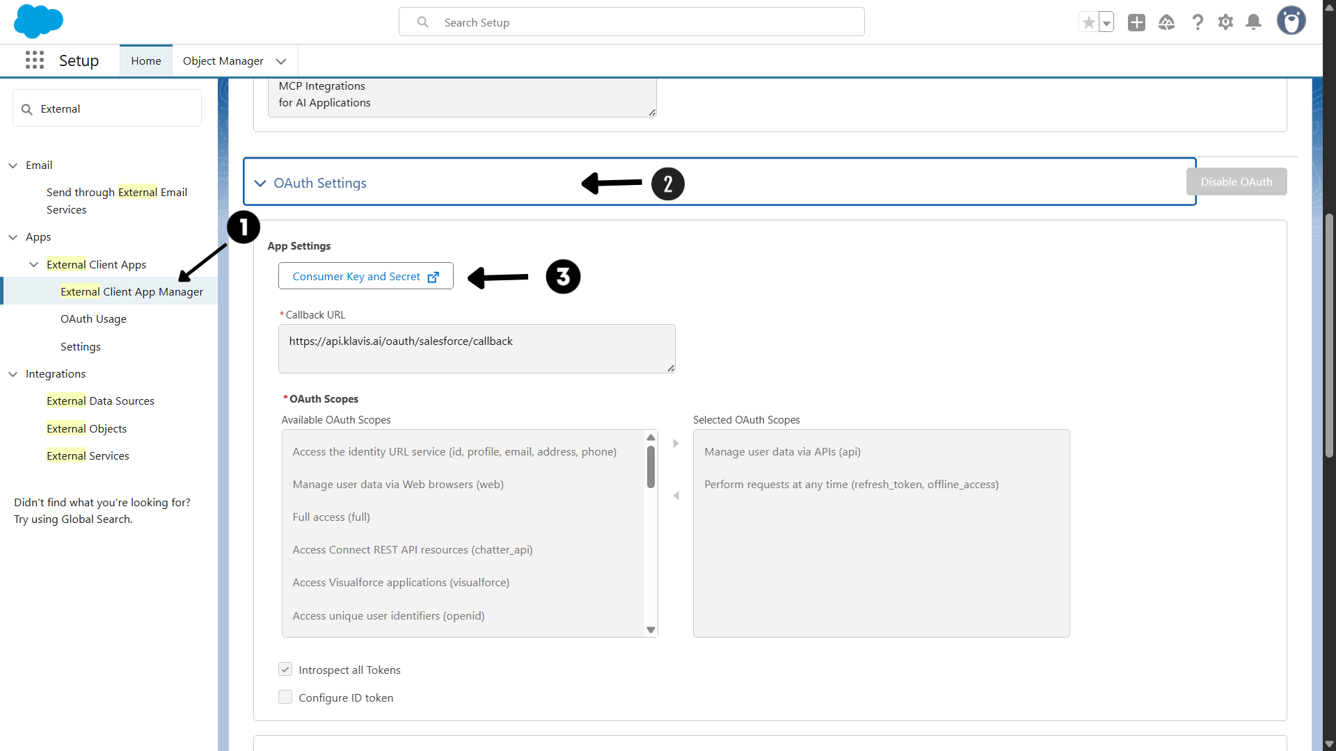The height and width of the screenshot is (751, 1336).
Task: Open the Setup gear menu
Action: [x=1225, y=22]
